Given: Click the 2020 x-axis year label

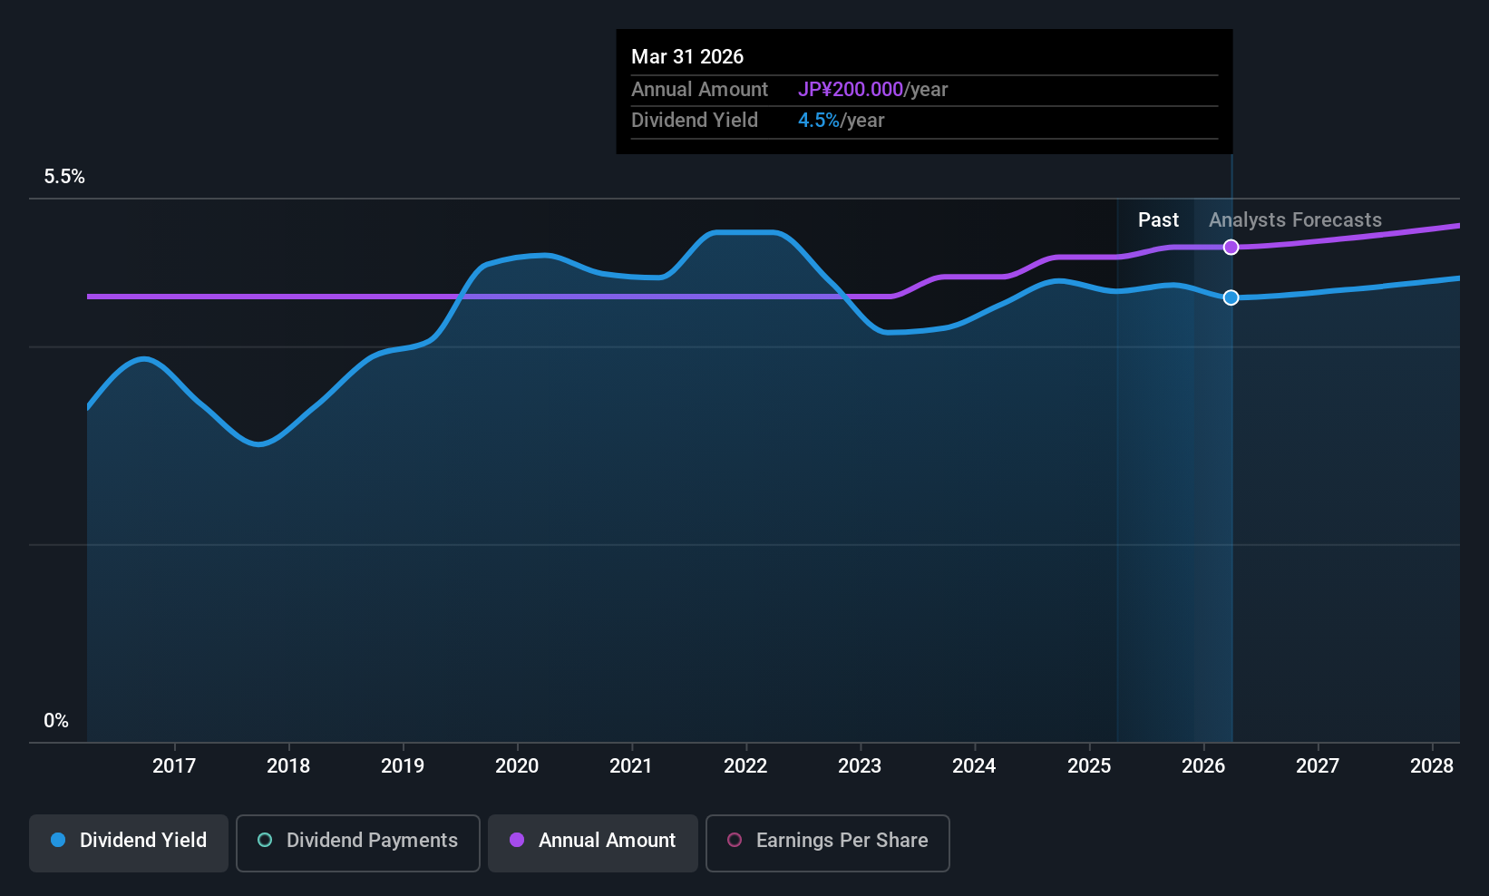Looking at the screenshot, I should pos(517,766).
